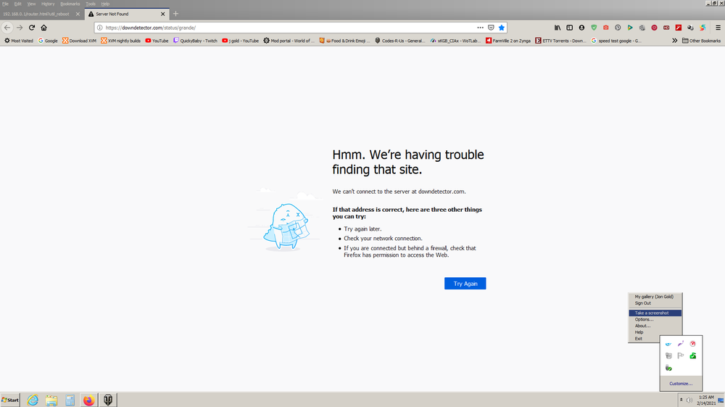Viewport: 725px width, 407px height.
Task: Show more bookmarks with double chevron
Action: pos(674,41)
